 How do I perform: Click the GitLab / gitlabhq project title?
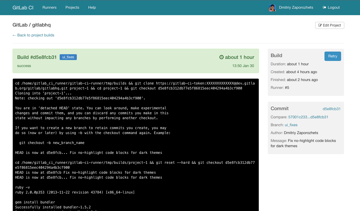(32, 25)
